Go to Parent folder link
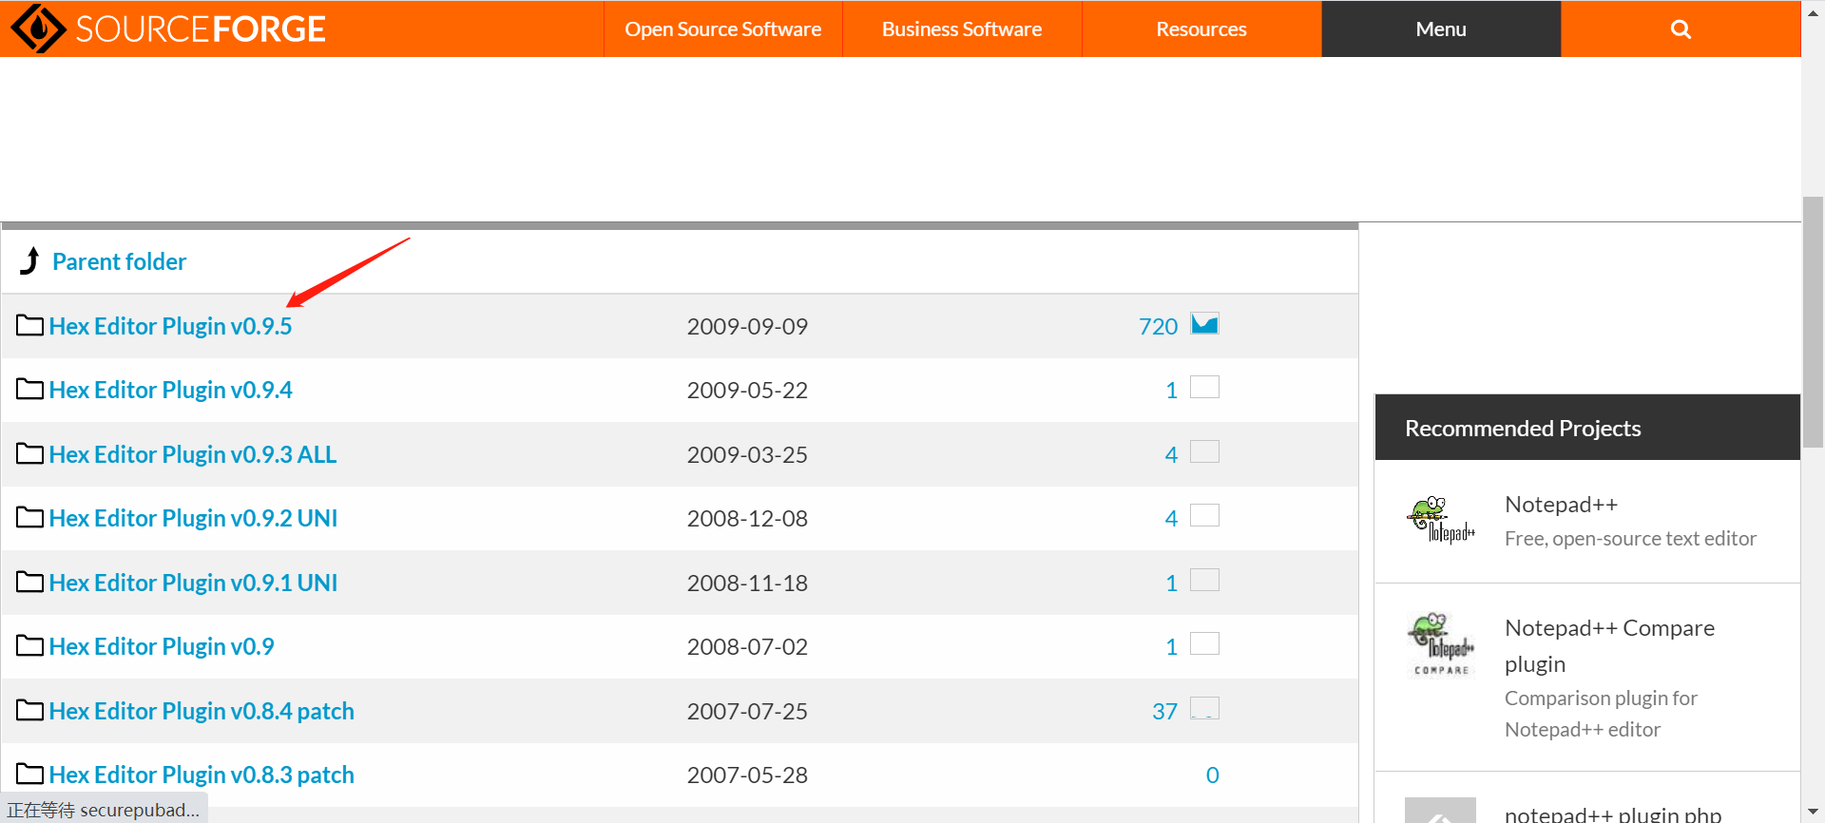The image size is (1825, 823). 119,261
